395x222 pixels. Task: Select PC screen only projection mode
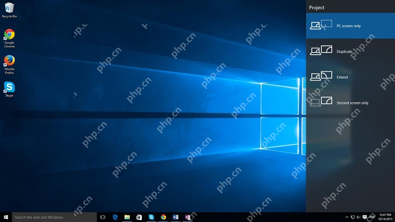coord(350,26)
